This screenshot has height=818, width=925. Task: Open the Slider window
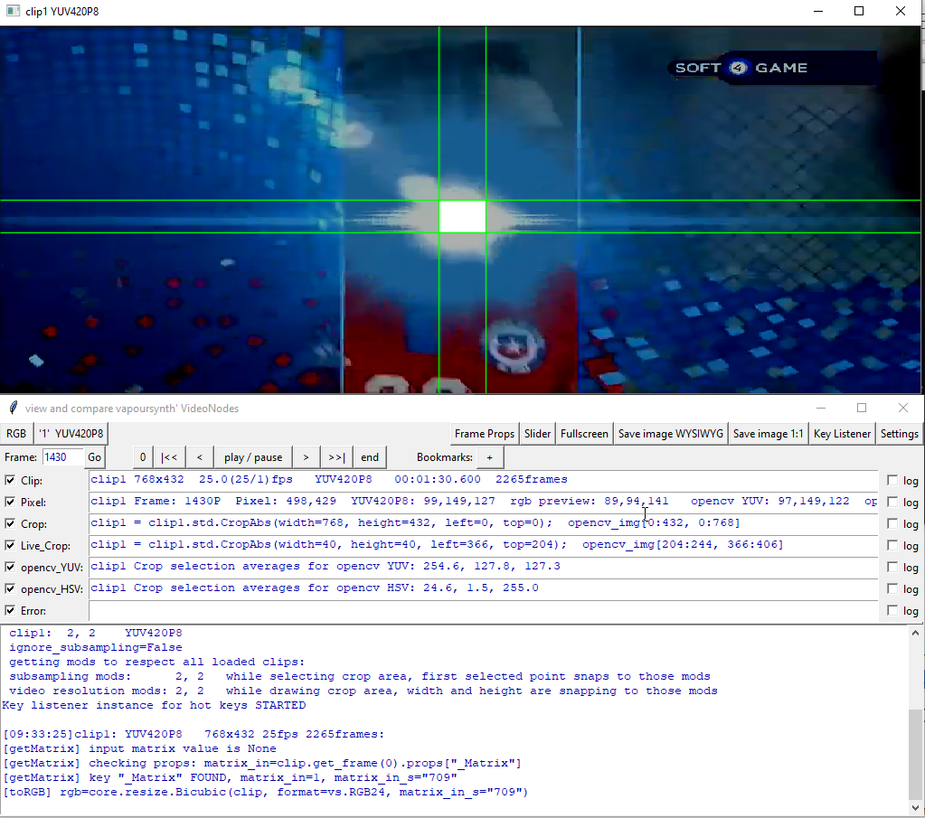click(537, 434)
